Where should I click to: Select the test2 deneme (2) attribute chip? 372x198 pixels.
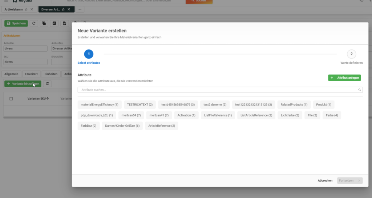pyautogui.click(x=215, y=104)
